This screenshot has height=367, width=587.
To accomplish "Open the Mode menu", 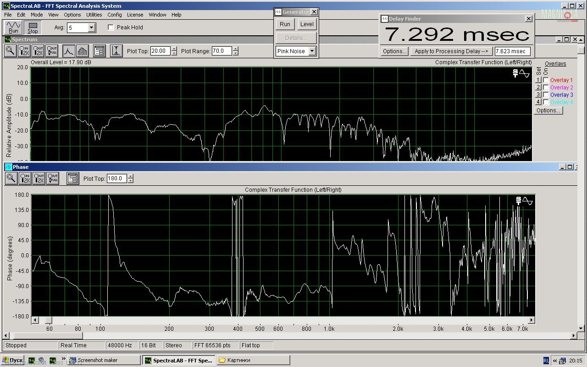I will pos(37,15).
